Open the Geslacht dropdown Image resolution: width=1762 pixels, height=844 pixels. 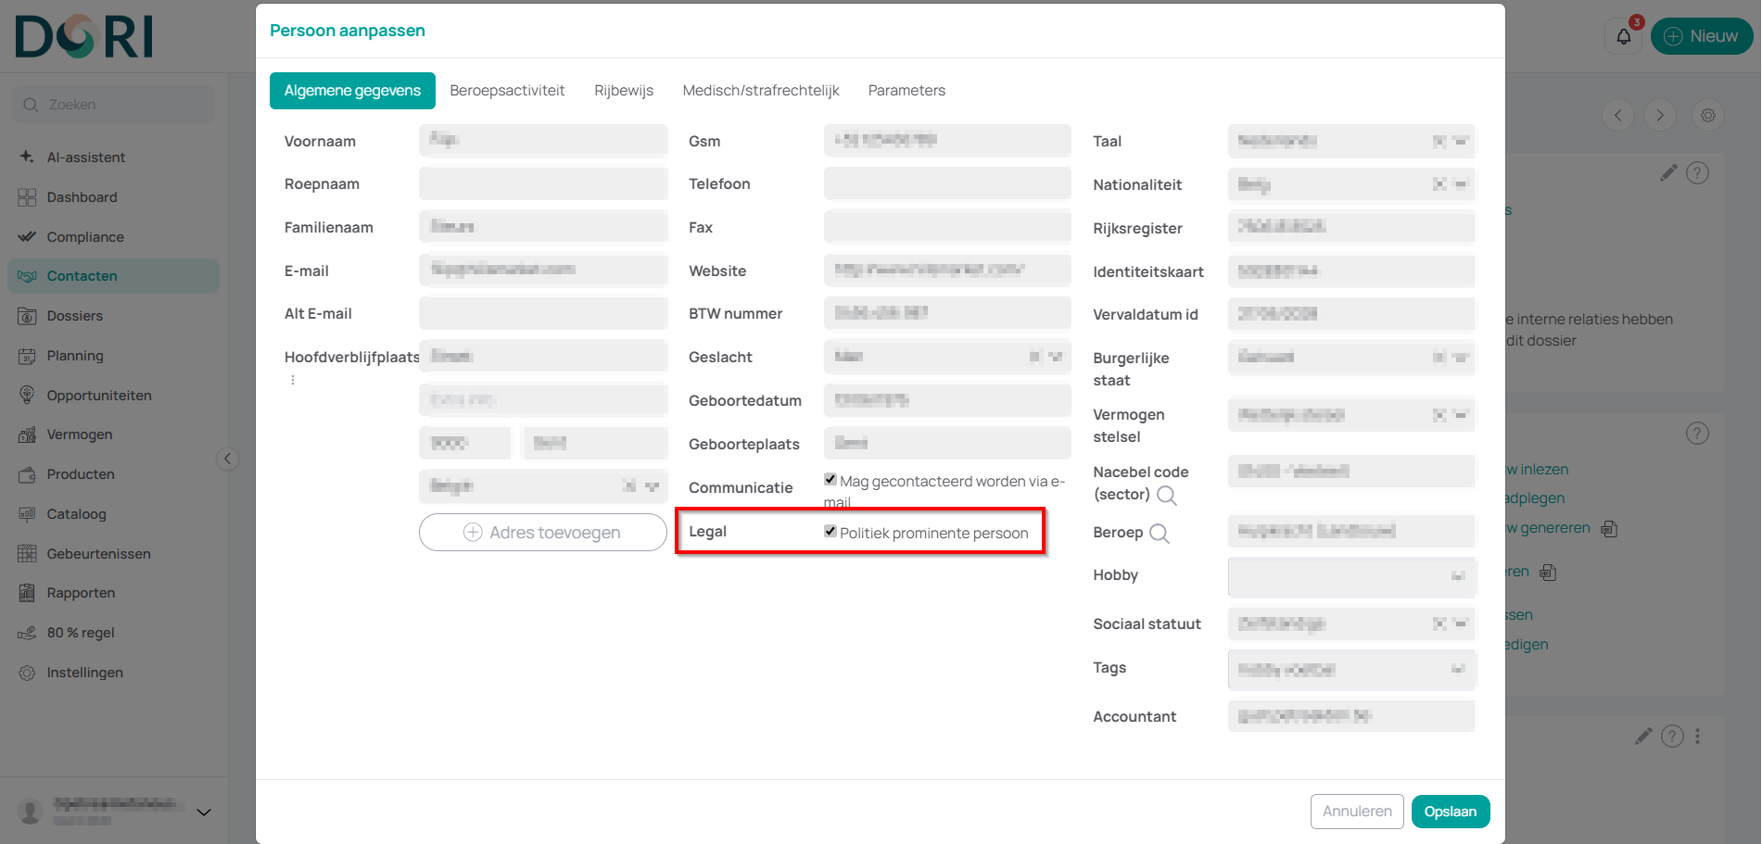(947, 357)
